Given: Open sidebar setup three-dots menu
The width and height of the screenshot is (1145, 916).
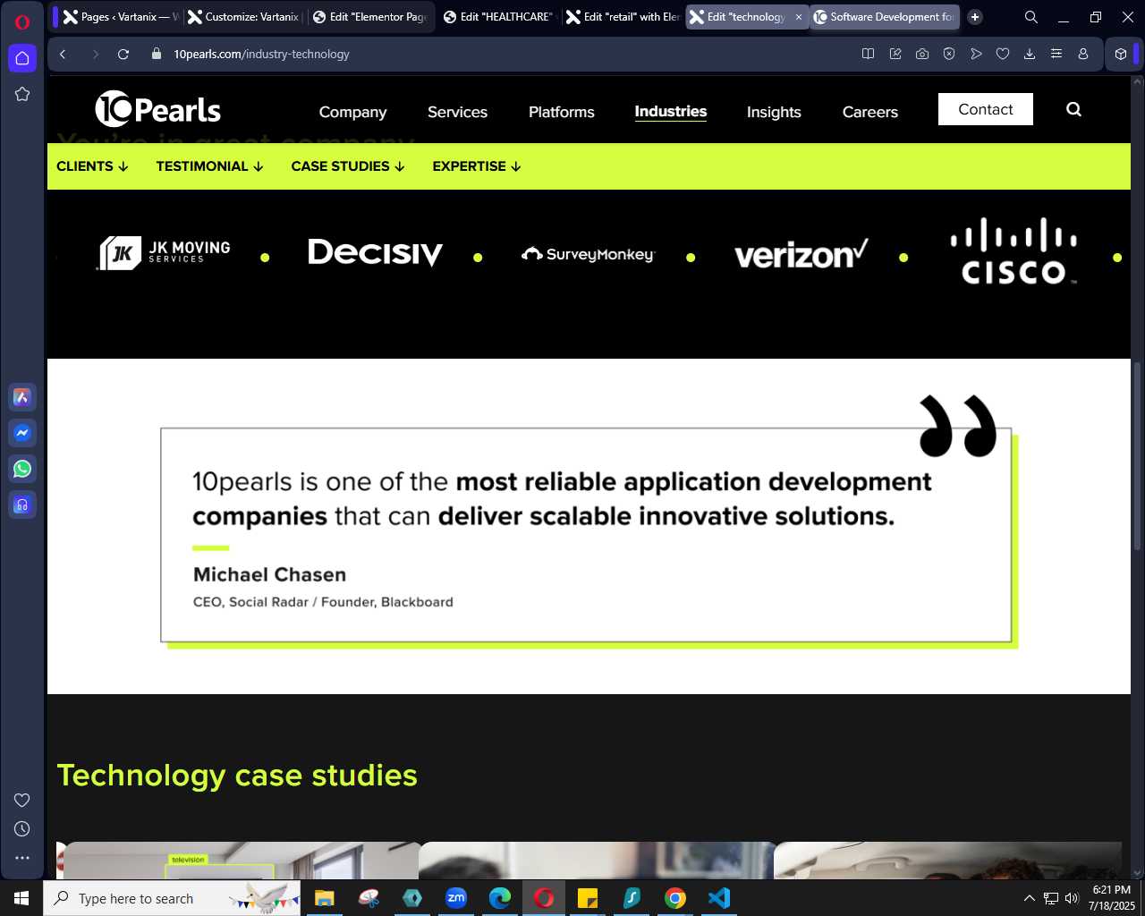Looking at the screenshot, I should [22, 858].
